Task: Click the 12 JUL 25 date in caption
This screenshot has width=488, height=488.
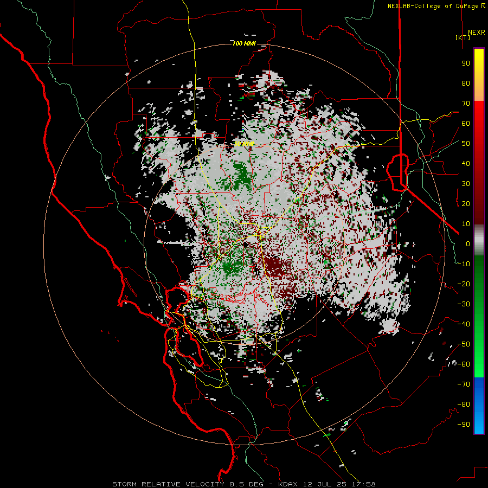Action: [325, 484]
